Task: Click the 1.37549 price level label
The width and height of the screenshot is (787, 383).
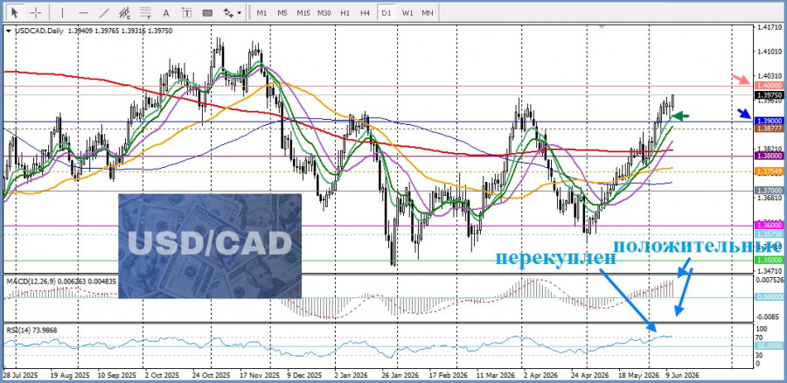Action: pyautogui.click(x=770, y=171)
